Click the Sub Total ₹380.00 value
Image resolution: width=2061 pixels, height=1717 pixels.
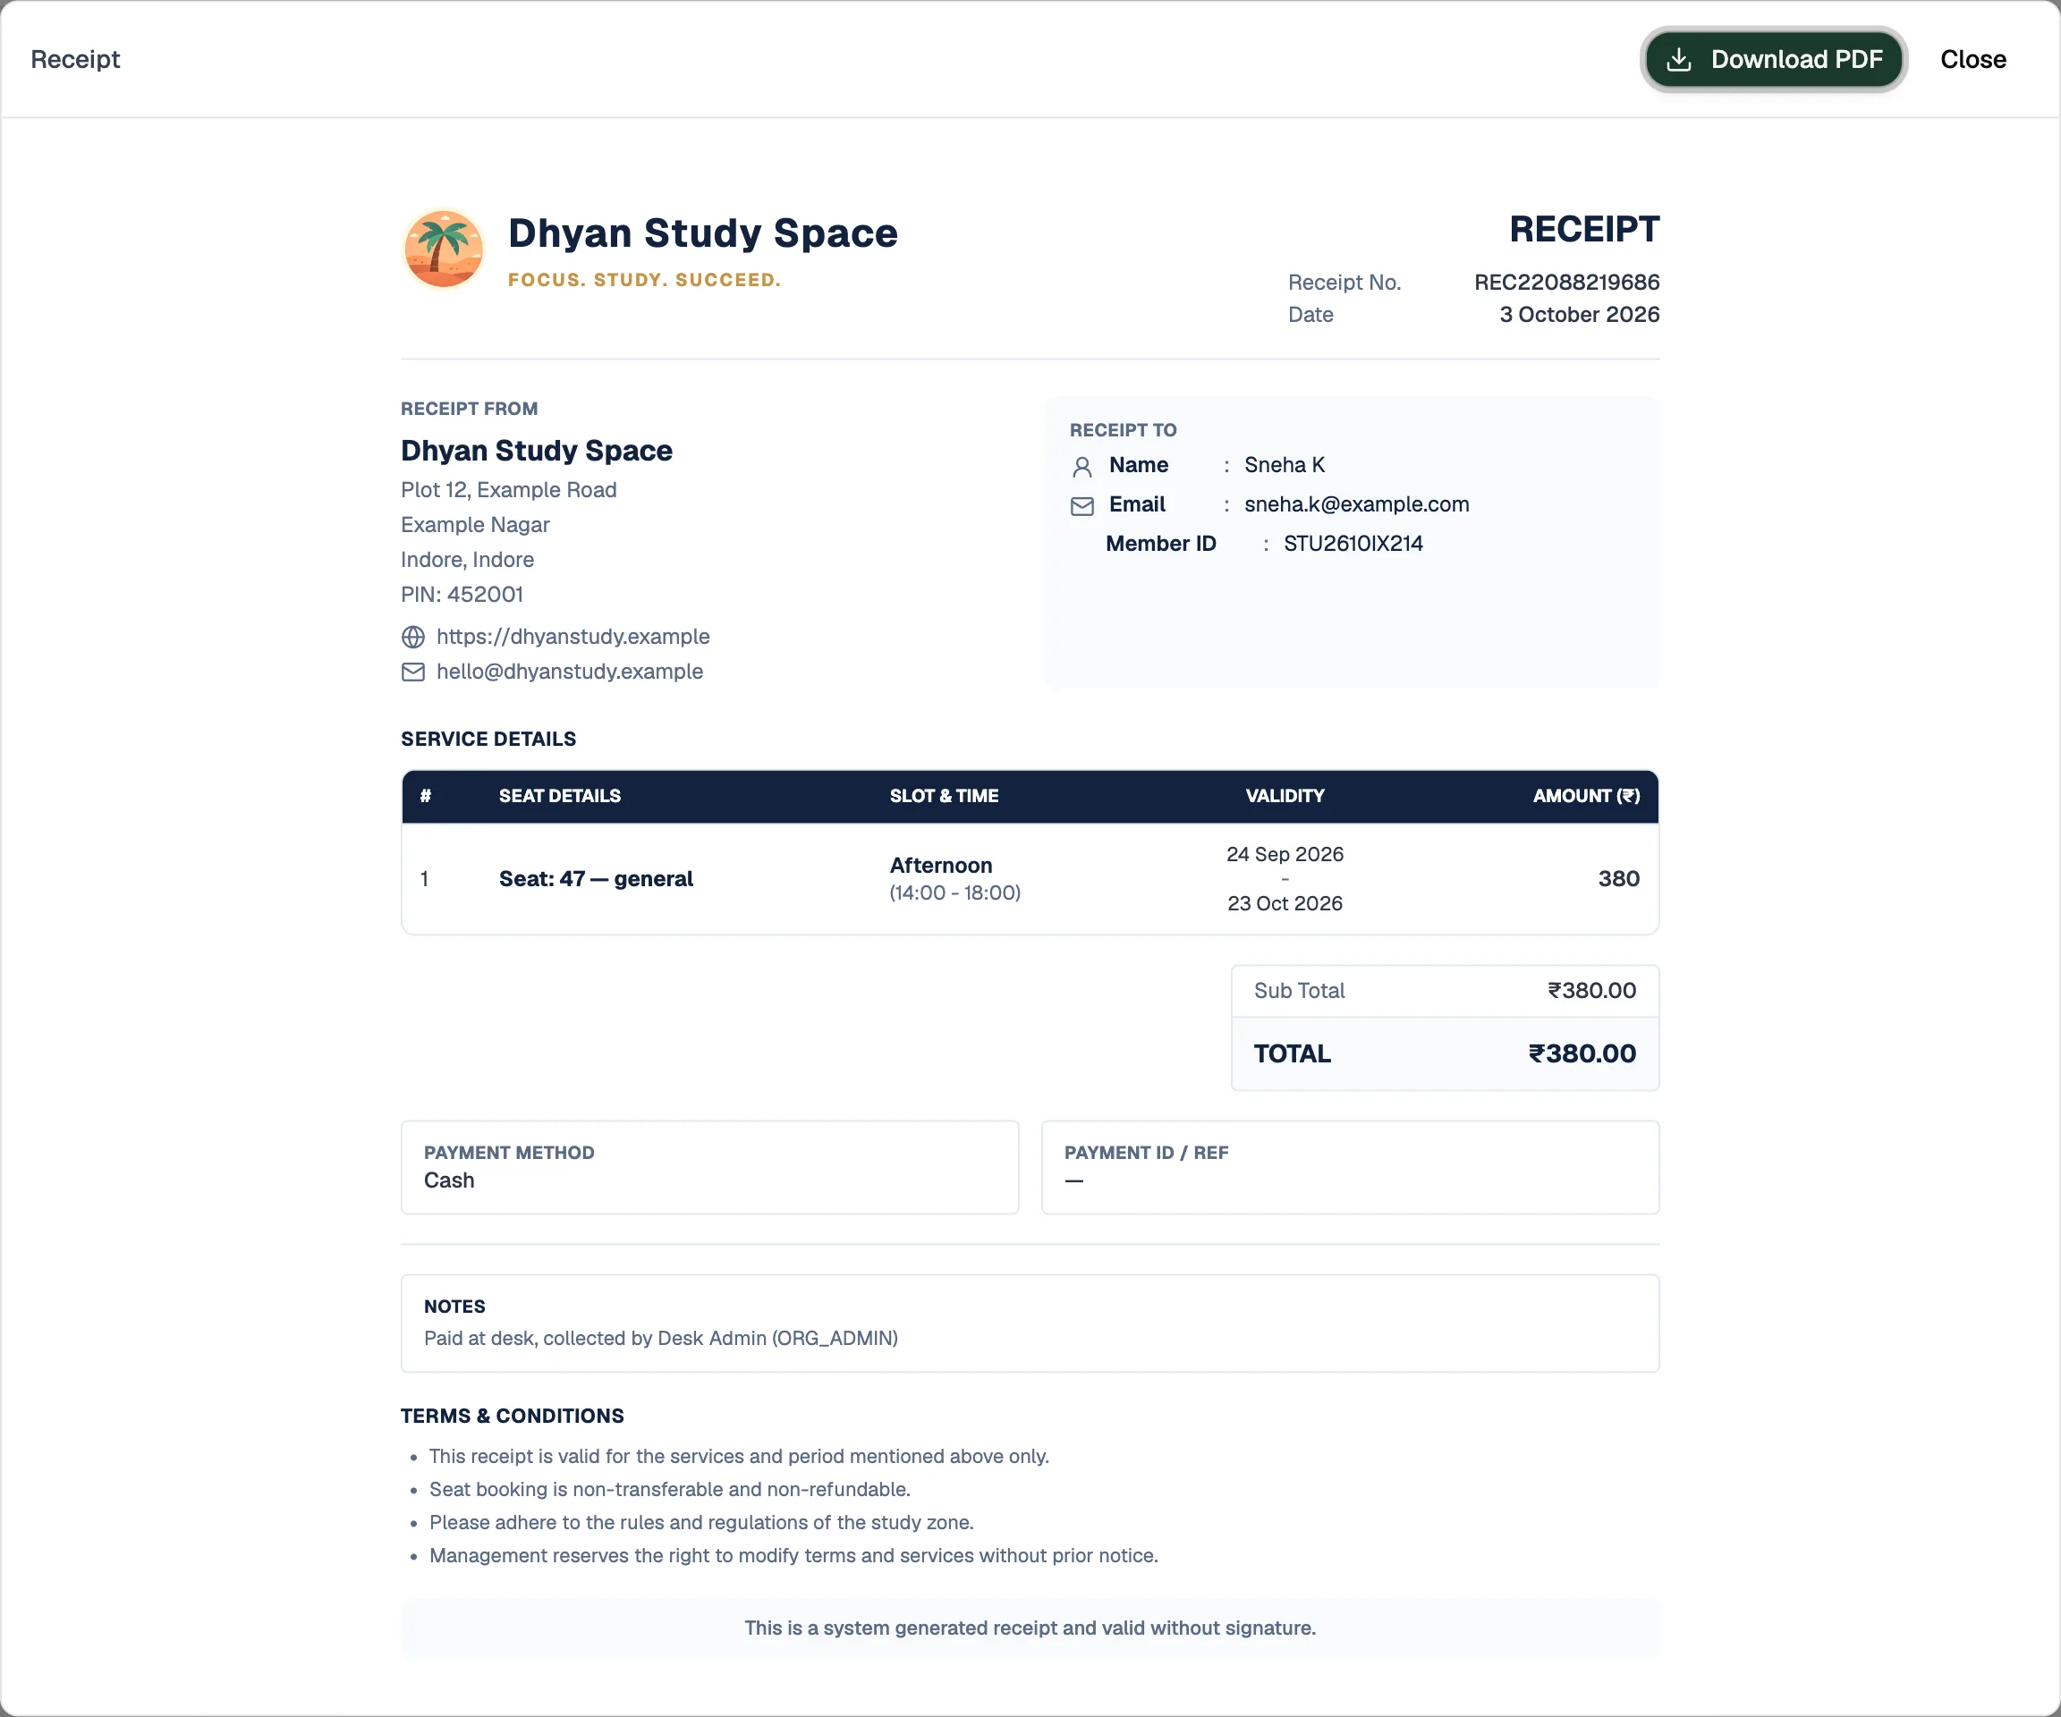click(x=1592, y=991)
